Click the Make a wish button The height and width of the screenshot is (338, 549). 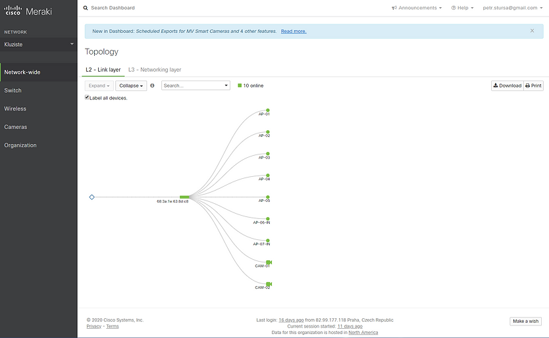click(525, 321)
